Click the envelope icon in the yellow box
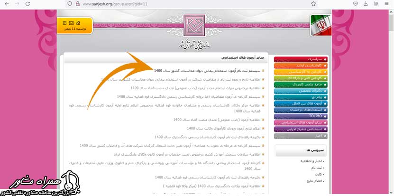This screenshot has height=196, width=394. [71, 22]
